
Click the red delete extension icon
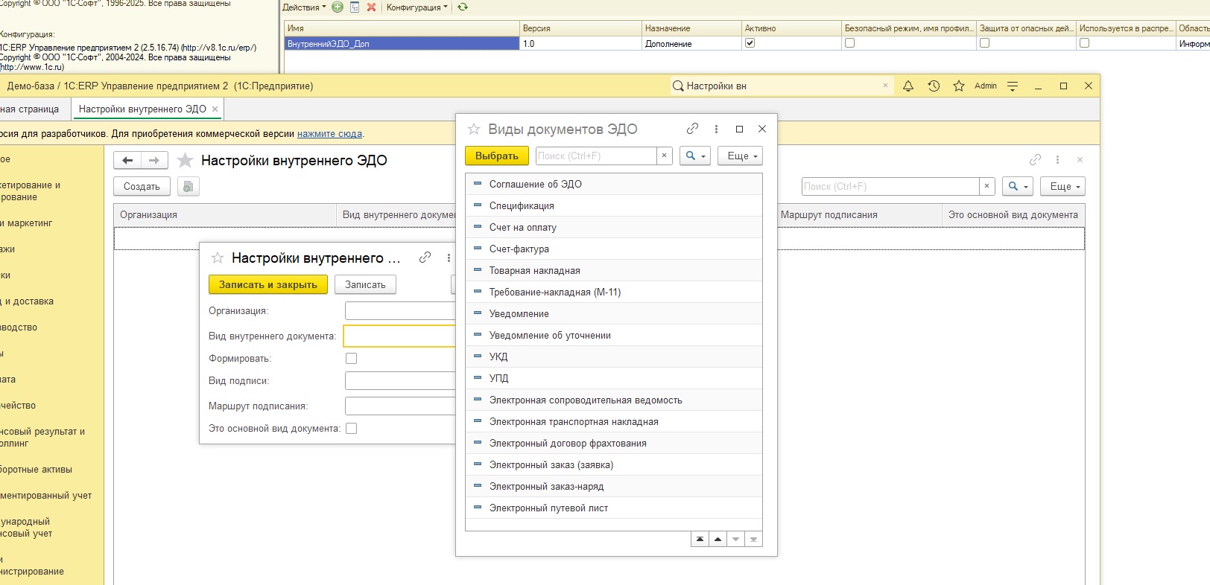(x=371, y=7)
